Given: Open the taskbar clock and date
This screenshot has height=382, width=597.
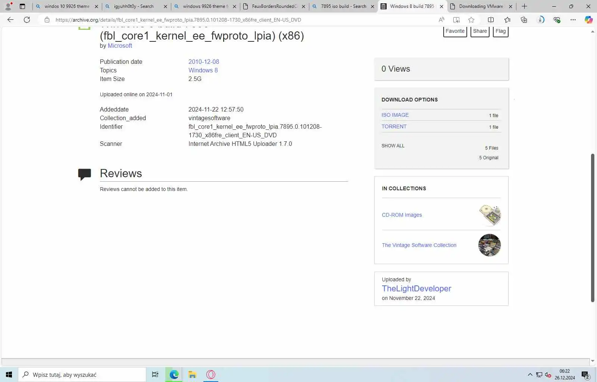Looking at the screenshot, I should click(x=565, y=375).
